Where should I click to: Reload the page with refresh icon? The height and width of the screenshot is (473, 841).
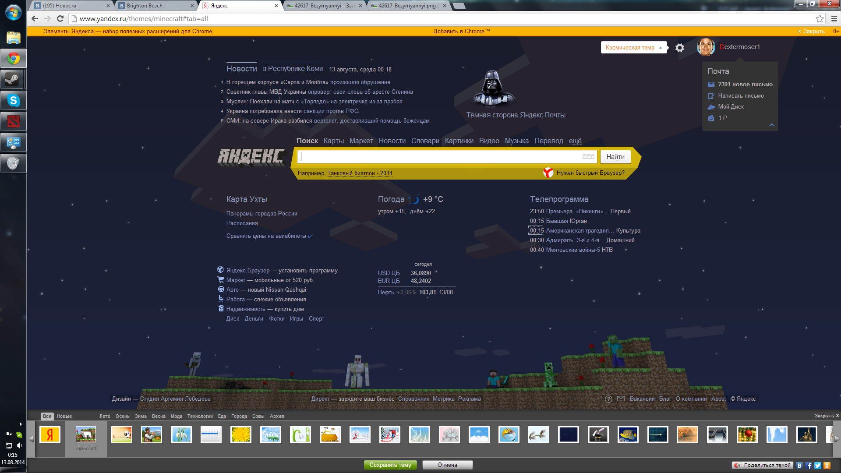click(x=60, y=18)
